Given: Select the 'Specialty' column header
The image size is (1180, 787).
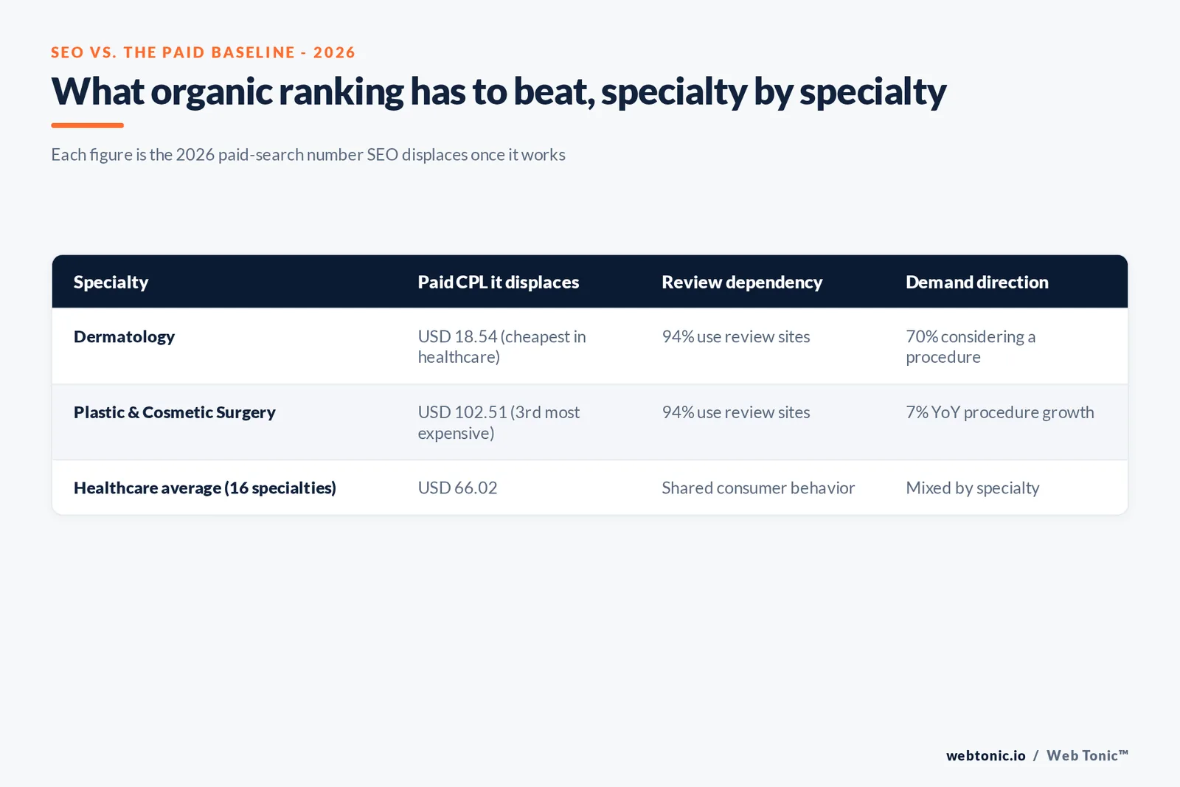Looking at the screenshot, I should [111, 282].
